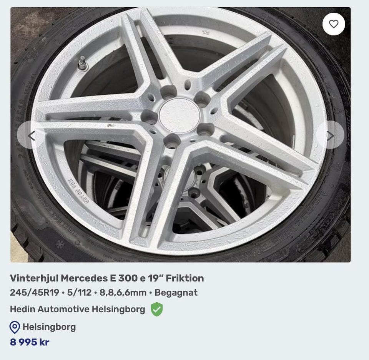Open the Vinterhjul Mercedes E 300 listing title
369x360 pixels.
click(106, 278)
